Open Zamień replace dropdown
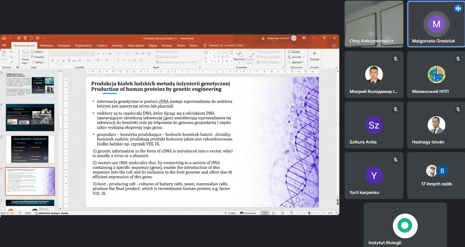 [x=296, y=57]
